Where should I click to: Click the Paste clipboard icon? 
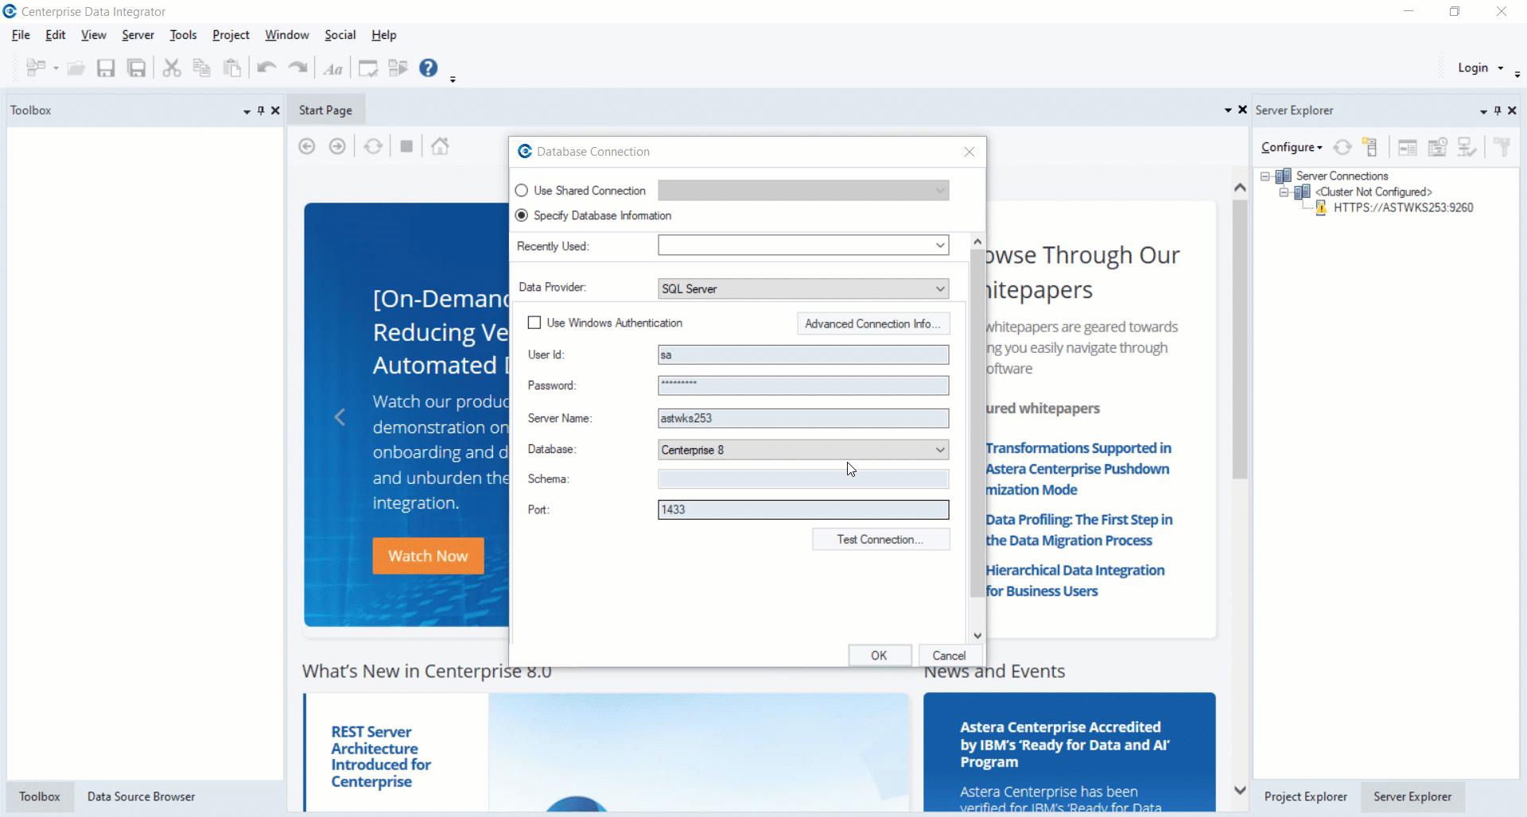pyautogui.click(x=231, y=68)
